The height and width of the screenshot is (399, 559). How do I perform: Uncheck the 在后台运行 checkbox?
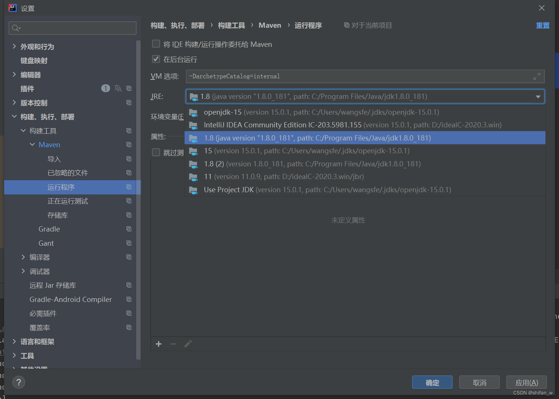[156, 59]
